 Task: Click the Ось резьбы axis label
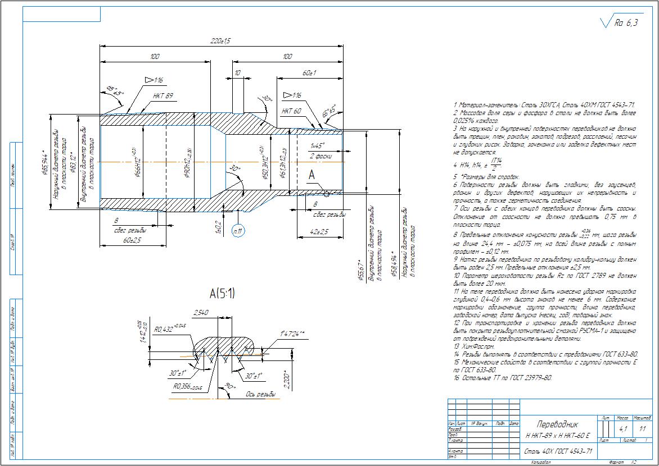[260, 394]
